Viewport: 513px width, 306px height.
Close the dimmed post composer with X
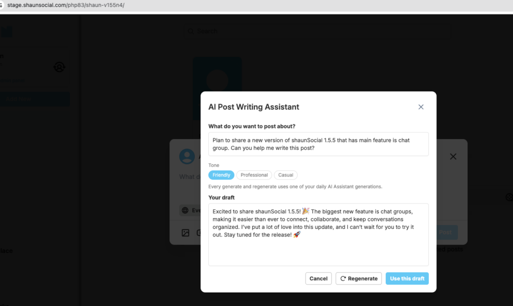[453, 156]
